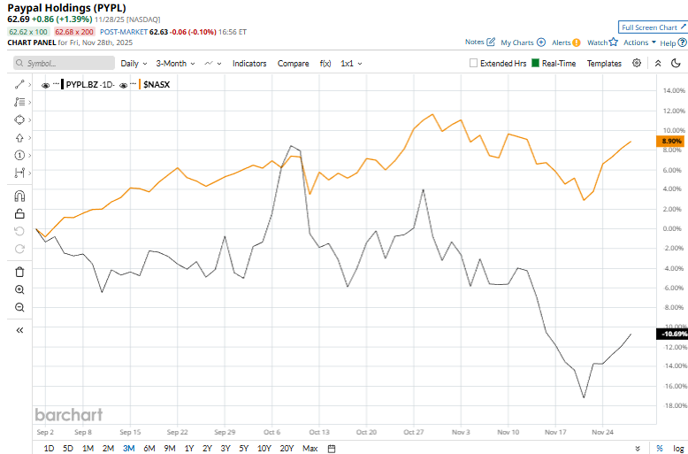This screenshot has width=688, height=454.
Task: Open Notes editor icon
Action: point(491,42)
